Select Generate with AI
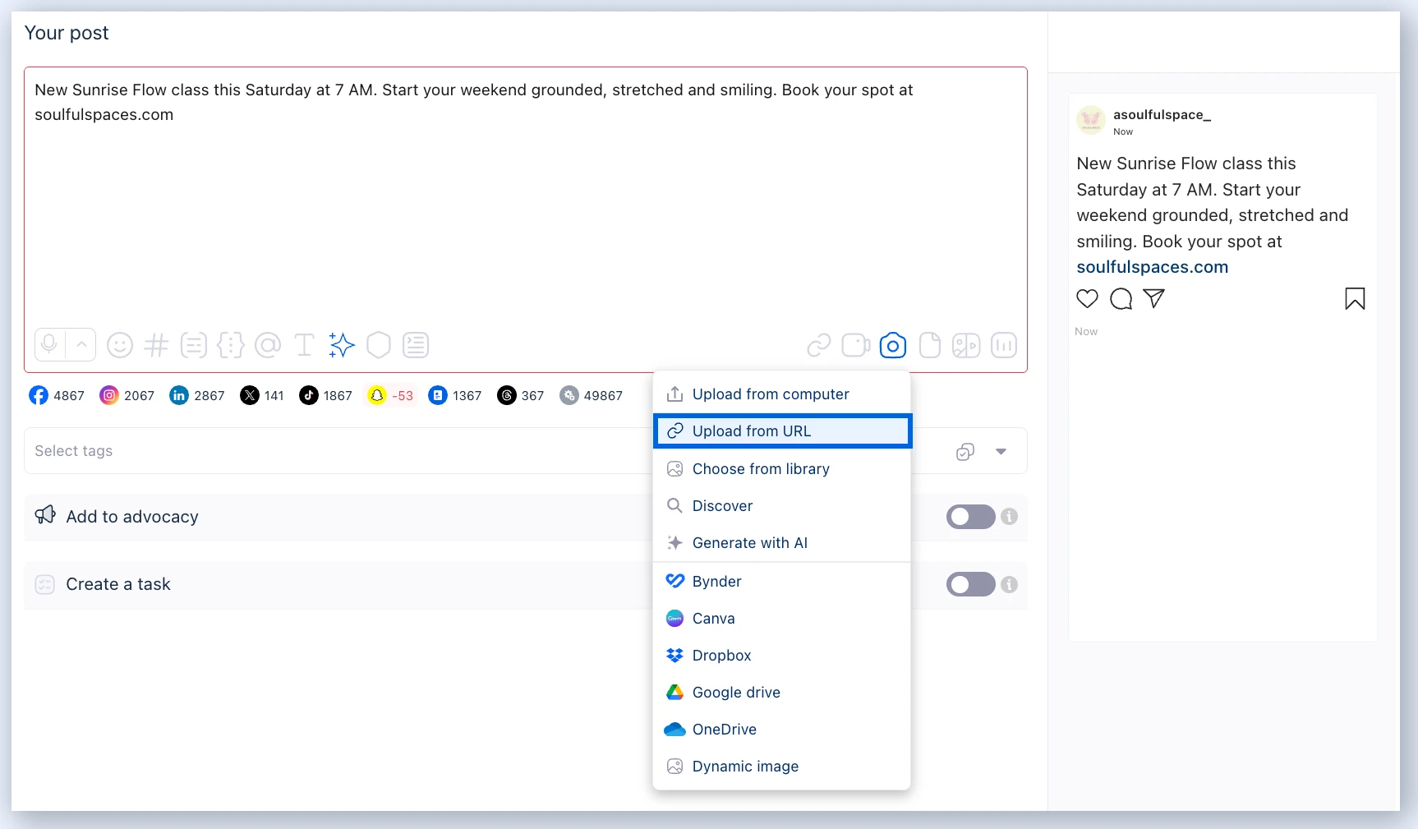1418x829 pixels. 781,543
